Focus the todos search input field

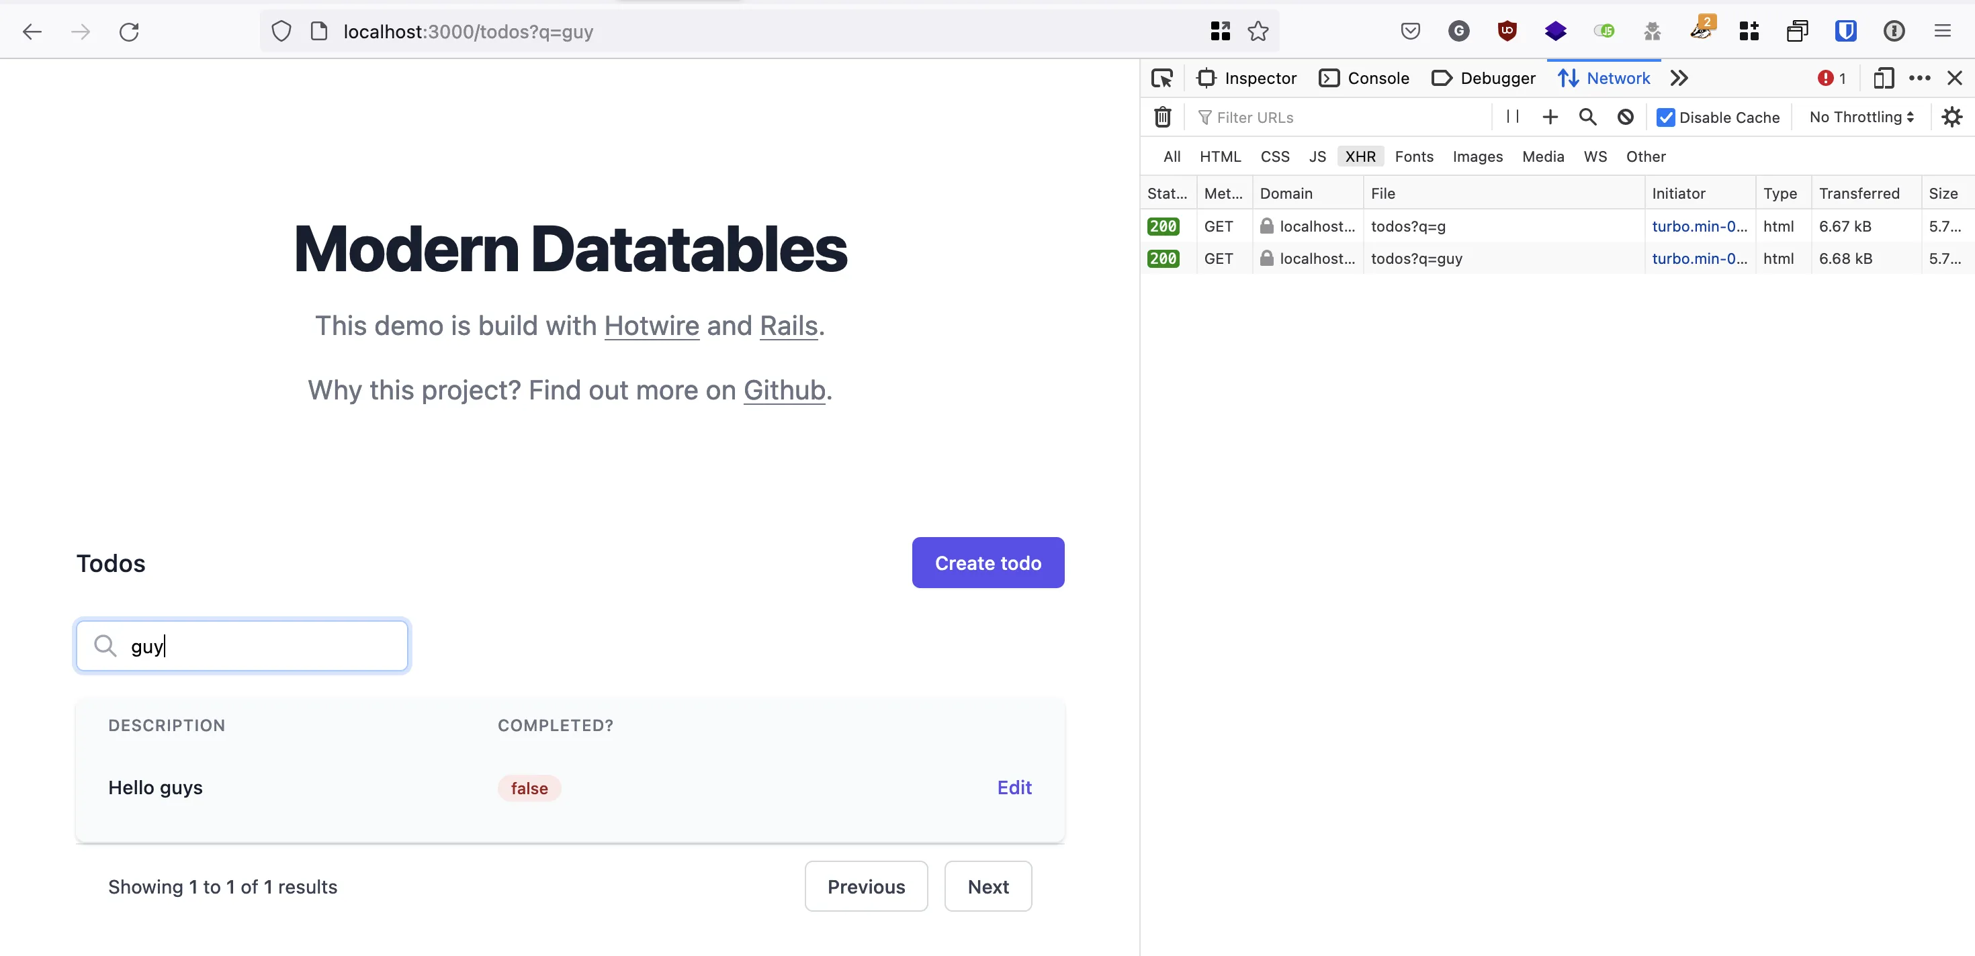[243, 646]
